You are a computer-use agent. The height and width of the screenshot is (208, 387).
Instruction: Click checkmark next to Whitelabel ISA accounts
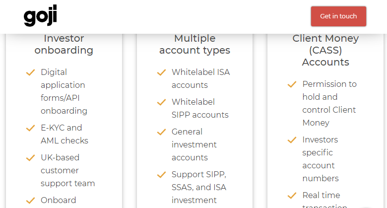coord(161,72)
